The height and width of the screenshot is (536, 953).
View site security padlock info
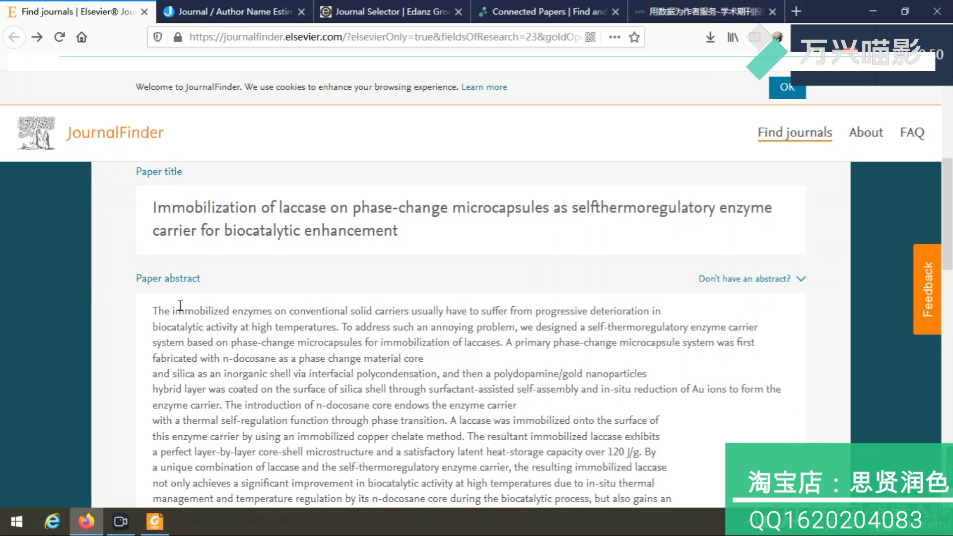[177, 37]
